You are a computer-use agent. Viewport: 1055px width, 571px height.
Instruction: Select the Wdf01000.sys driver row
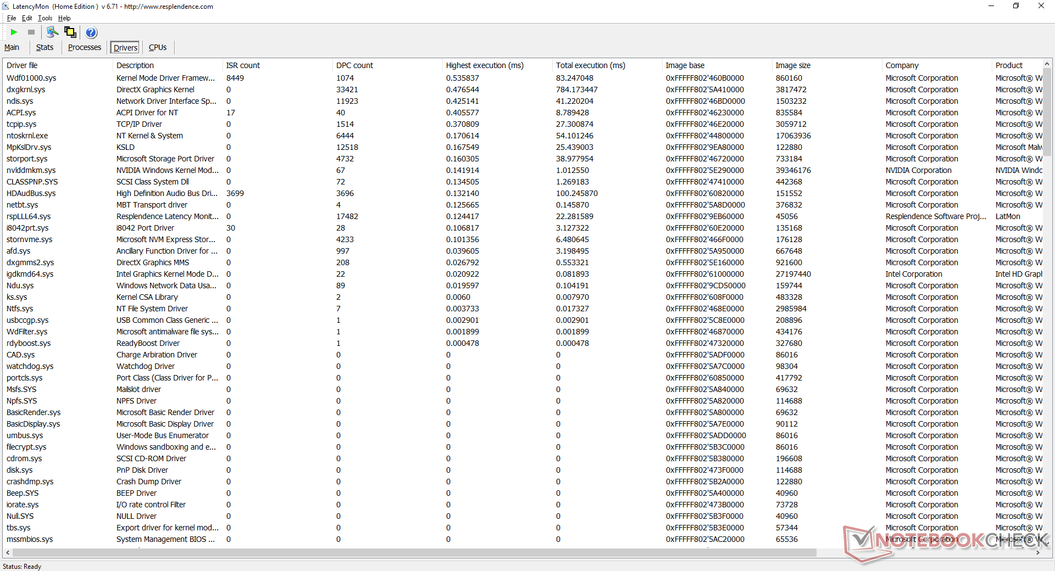point(523,78)
